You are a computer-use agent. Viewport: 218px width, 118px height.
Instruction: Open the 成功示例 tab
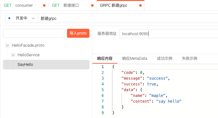164,59
